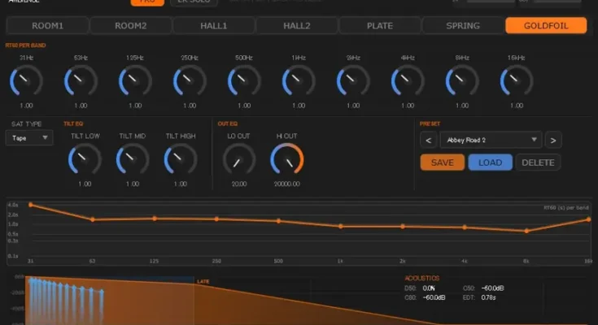
Task: Go to the next preset arrow
Action: 553,141
